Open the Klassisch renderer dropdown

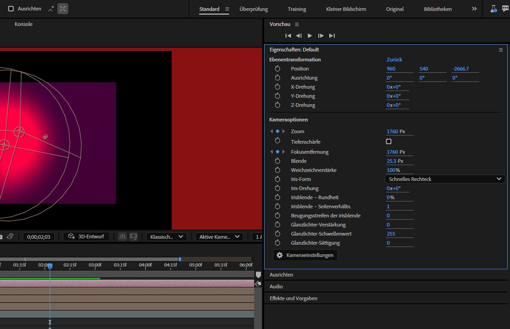click(x=167, y=237)
